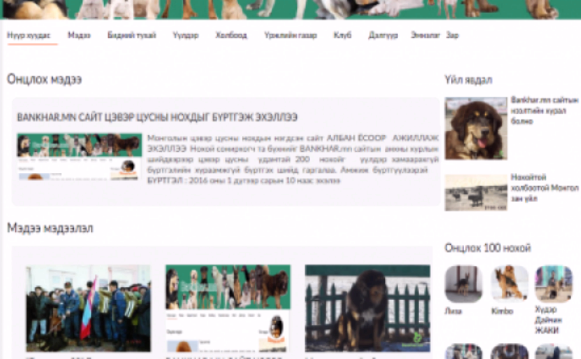The height and width of the screenshot is (359, 581).
Task: Open the Нохойтой холбоотой Монгол зан үйл link
Action: coord(544,187)
